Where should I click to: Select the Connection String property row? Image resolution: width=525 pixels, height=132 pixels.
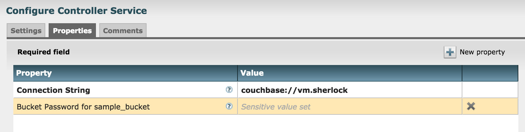[x=265, y=90]
